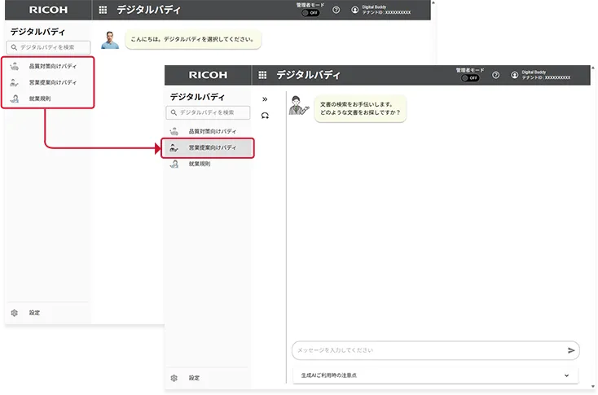Click the app grid icon in back window
598x395 pixels.
tap(103, 10)
